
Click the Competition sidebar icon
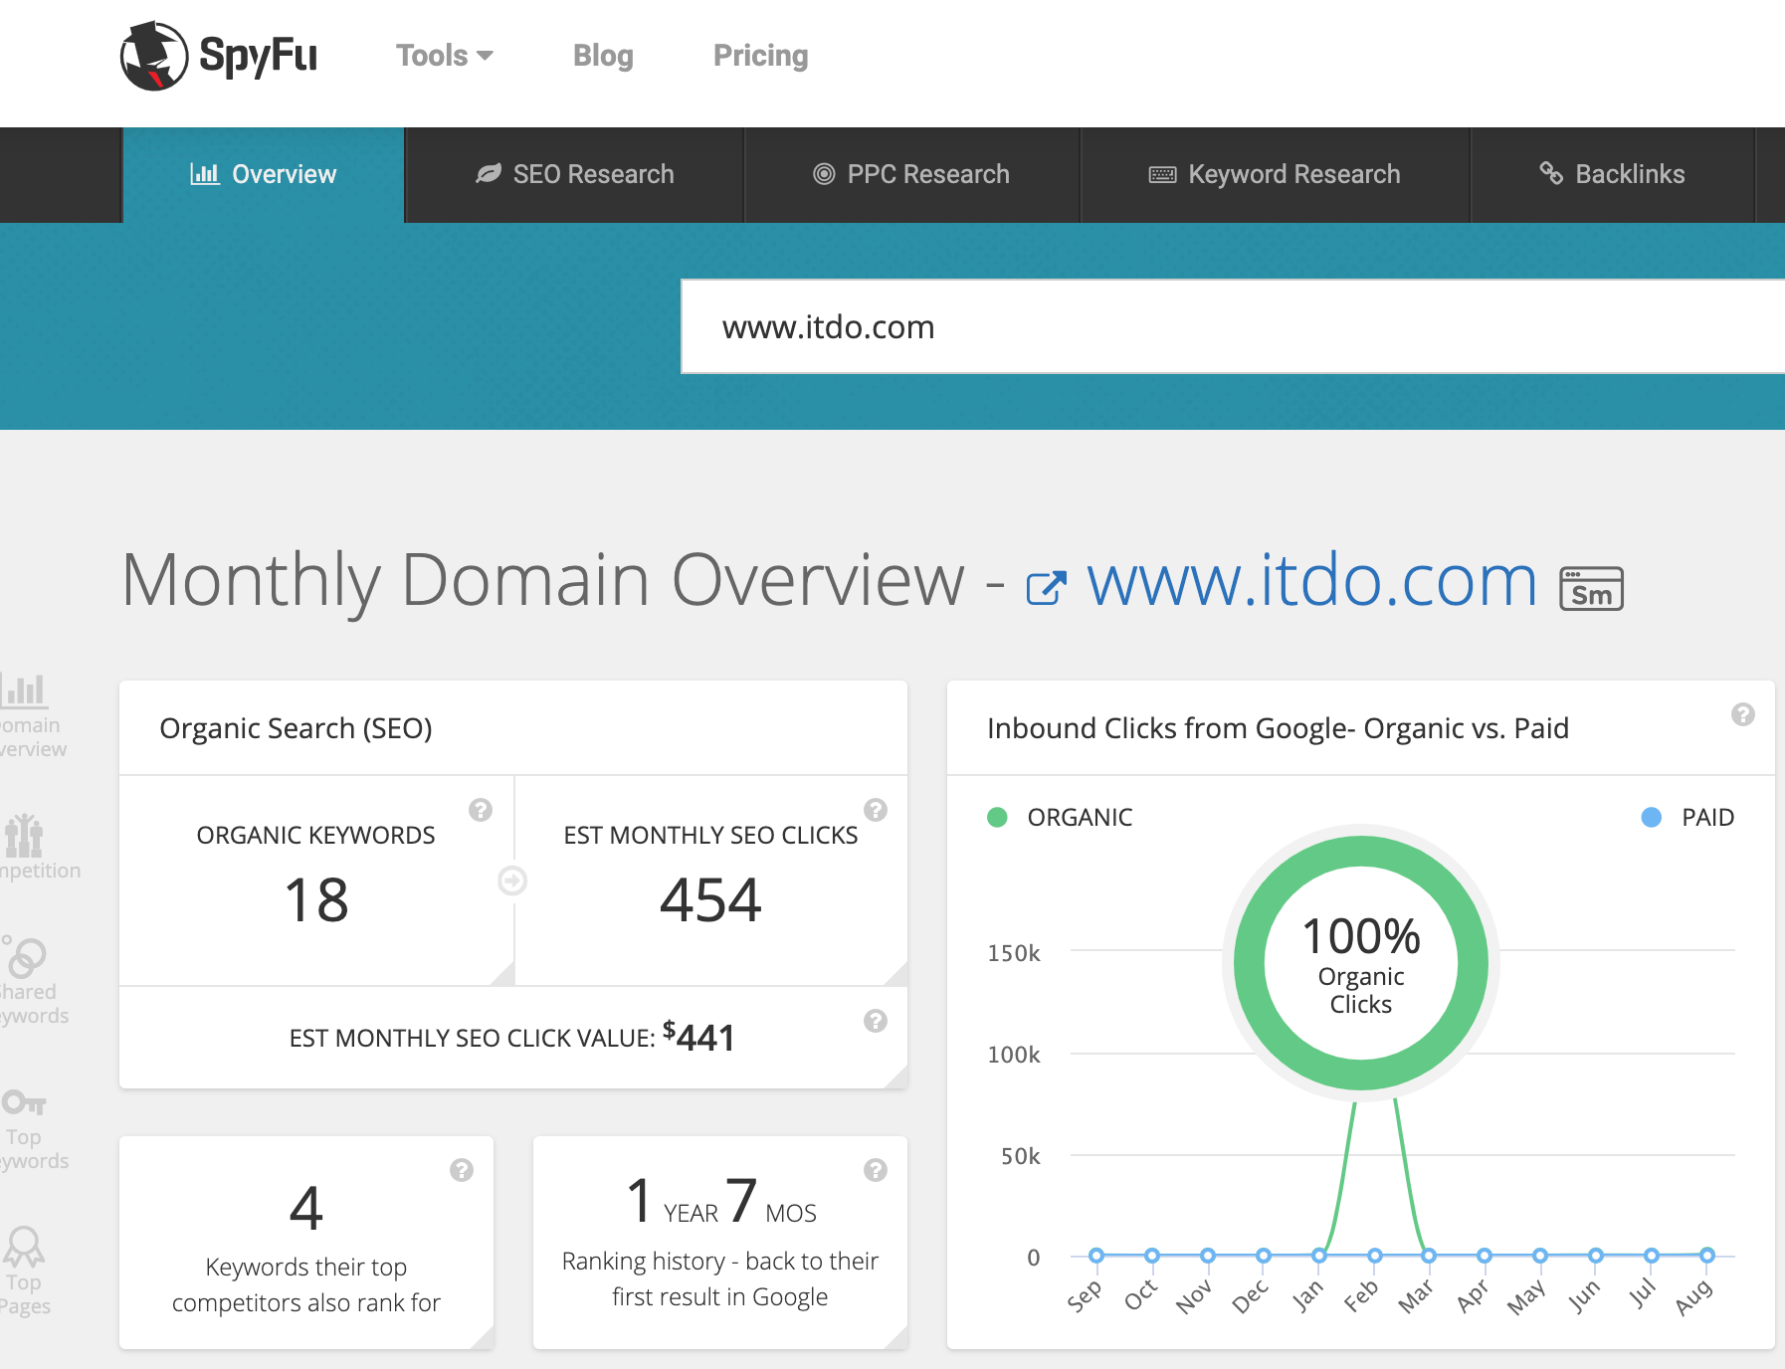pyautogui.click(x=24, y=836)
